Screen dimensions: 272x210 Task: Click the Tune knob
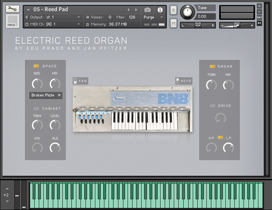tap(187, 12)
